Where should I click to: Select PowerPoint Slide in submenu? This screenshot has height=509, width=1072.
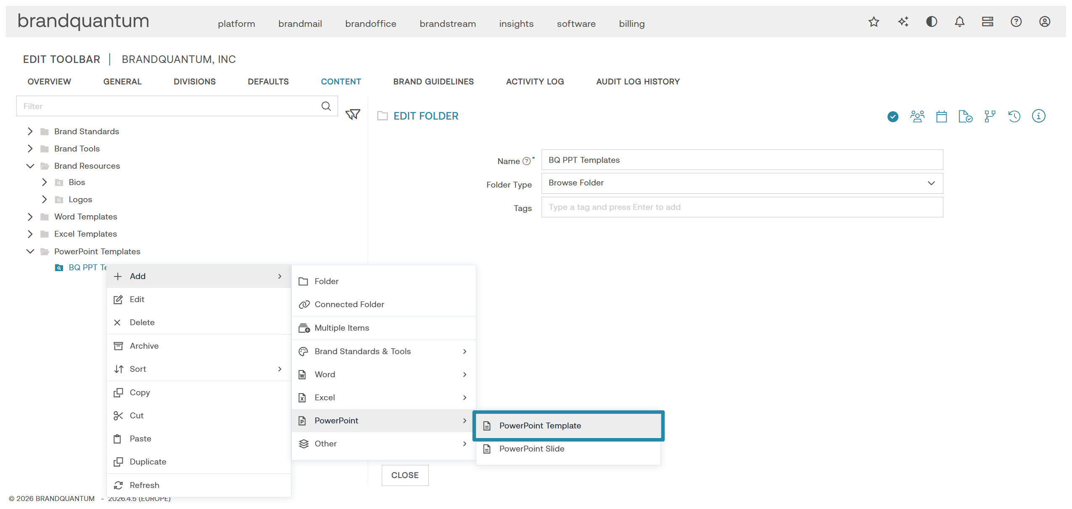(x=568, y=449)
